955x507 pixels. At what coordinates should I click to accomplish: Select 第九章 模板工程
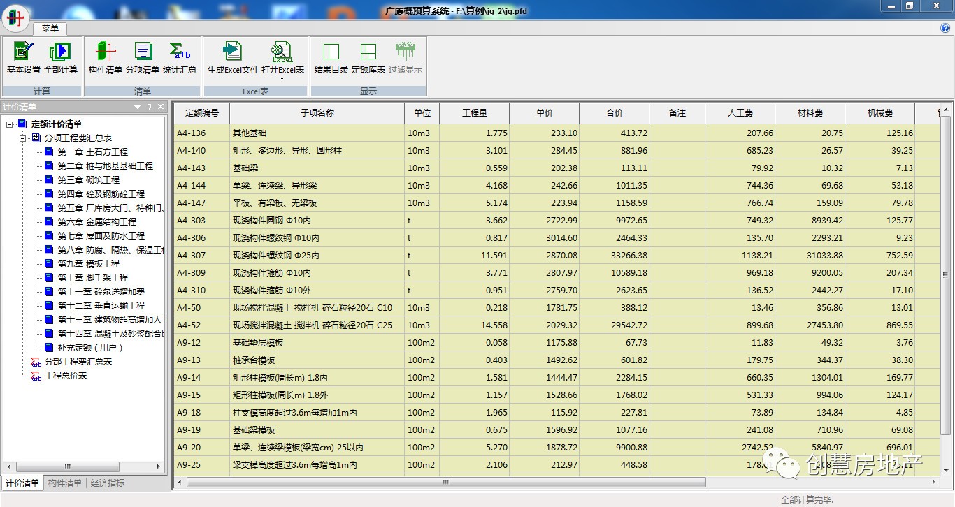tap(88, 264)
